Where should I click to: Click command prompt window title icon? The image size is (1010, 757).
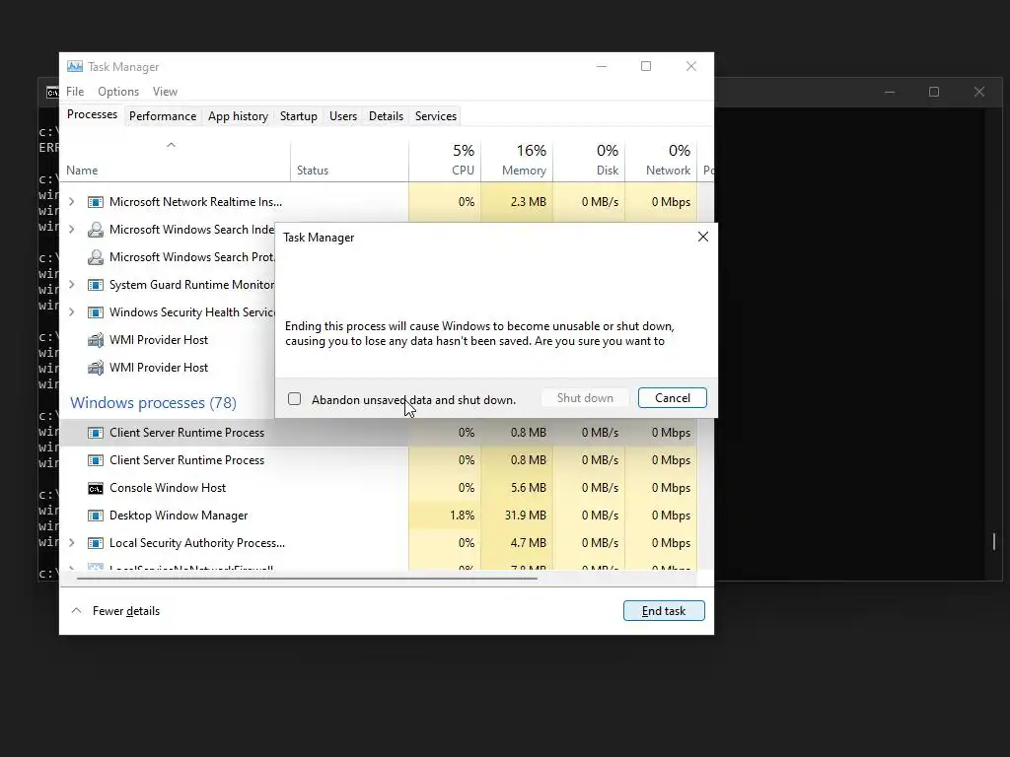52,93
